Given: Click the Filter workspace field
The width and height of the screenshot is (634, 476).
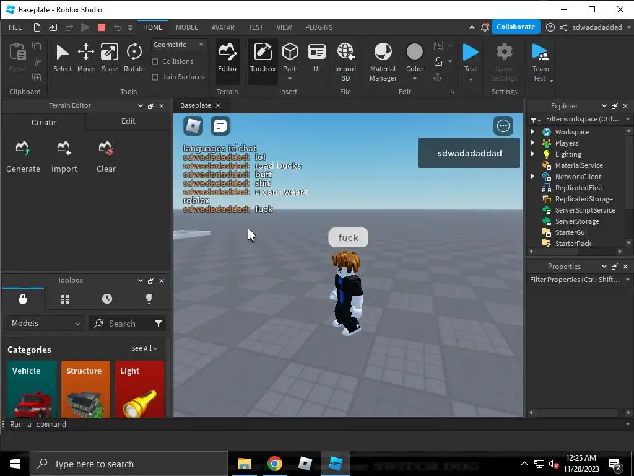Looking at the screenshot, I should coord(582,119).
